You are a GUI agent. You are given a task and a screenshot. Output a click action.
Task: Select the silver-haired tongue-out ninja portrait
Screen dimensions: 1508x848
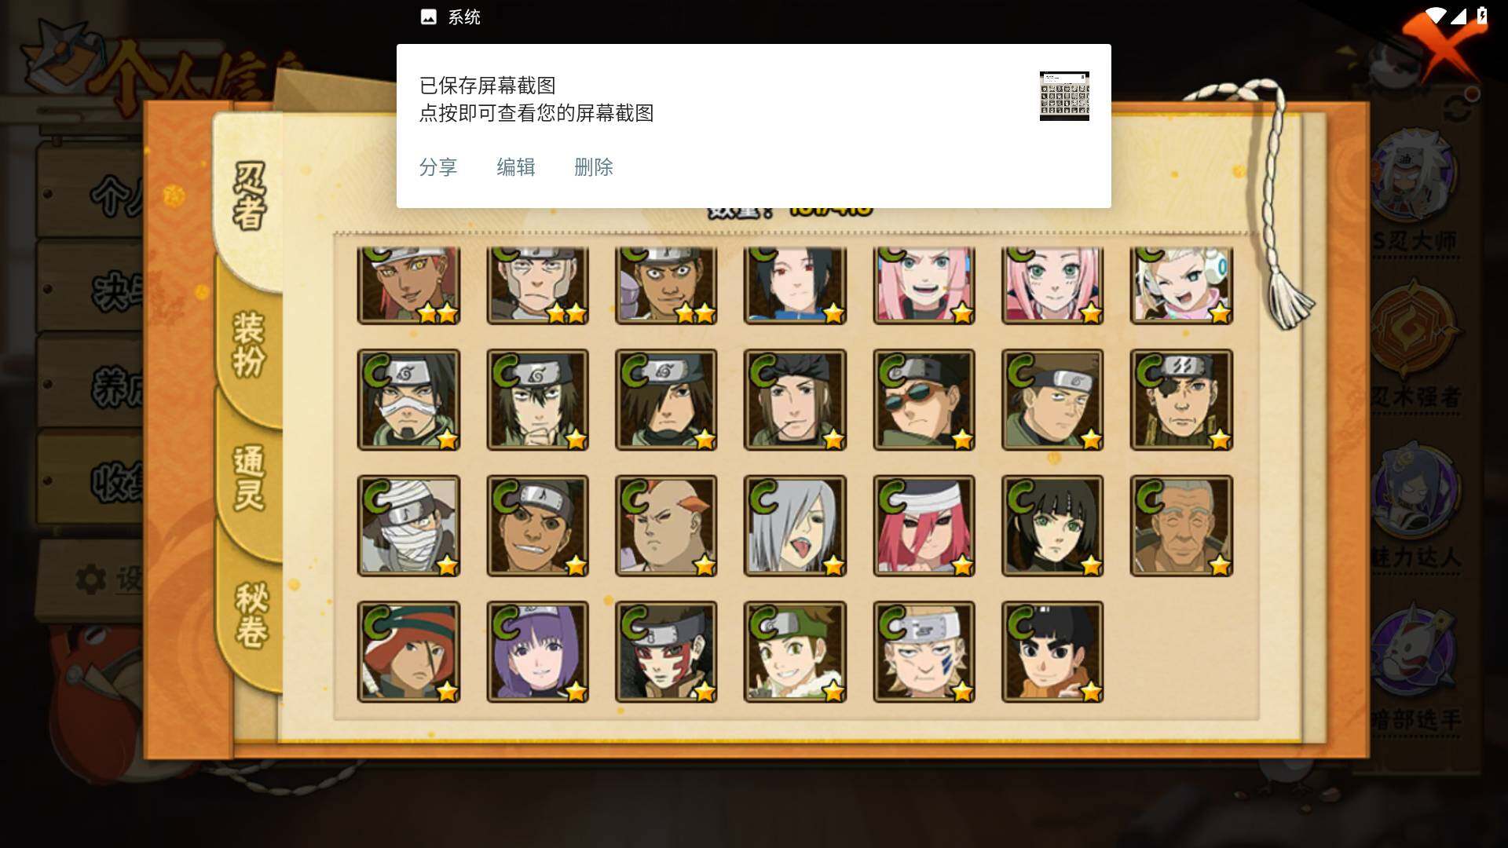pyautogui.click(x=795, y=525)
